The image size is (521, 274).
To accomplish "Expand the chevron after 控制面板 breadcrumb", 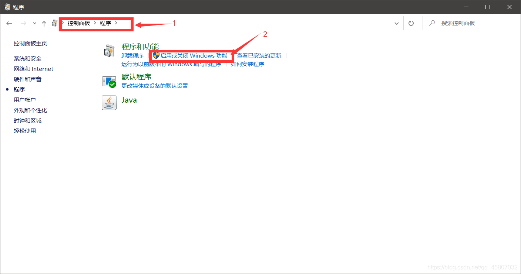I will (x=95, y=23).
